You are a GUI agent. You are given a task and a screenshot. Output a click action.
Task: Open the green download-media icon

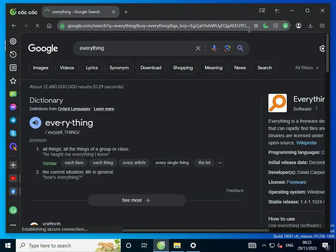tap(285, 26)
